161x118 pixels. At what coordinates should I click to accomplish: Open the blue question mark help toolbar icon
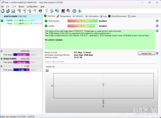pyautogui.click(x=74, y=11)
